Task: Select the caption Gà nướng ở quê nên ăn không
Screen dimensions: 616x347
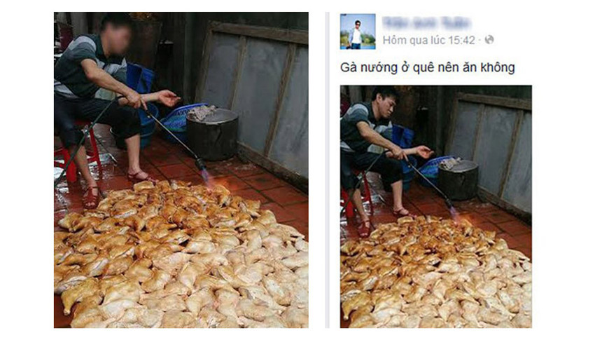Action: click(428, 67)
